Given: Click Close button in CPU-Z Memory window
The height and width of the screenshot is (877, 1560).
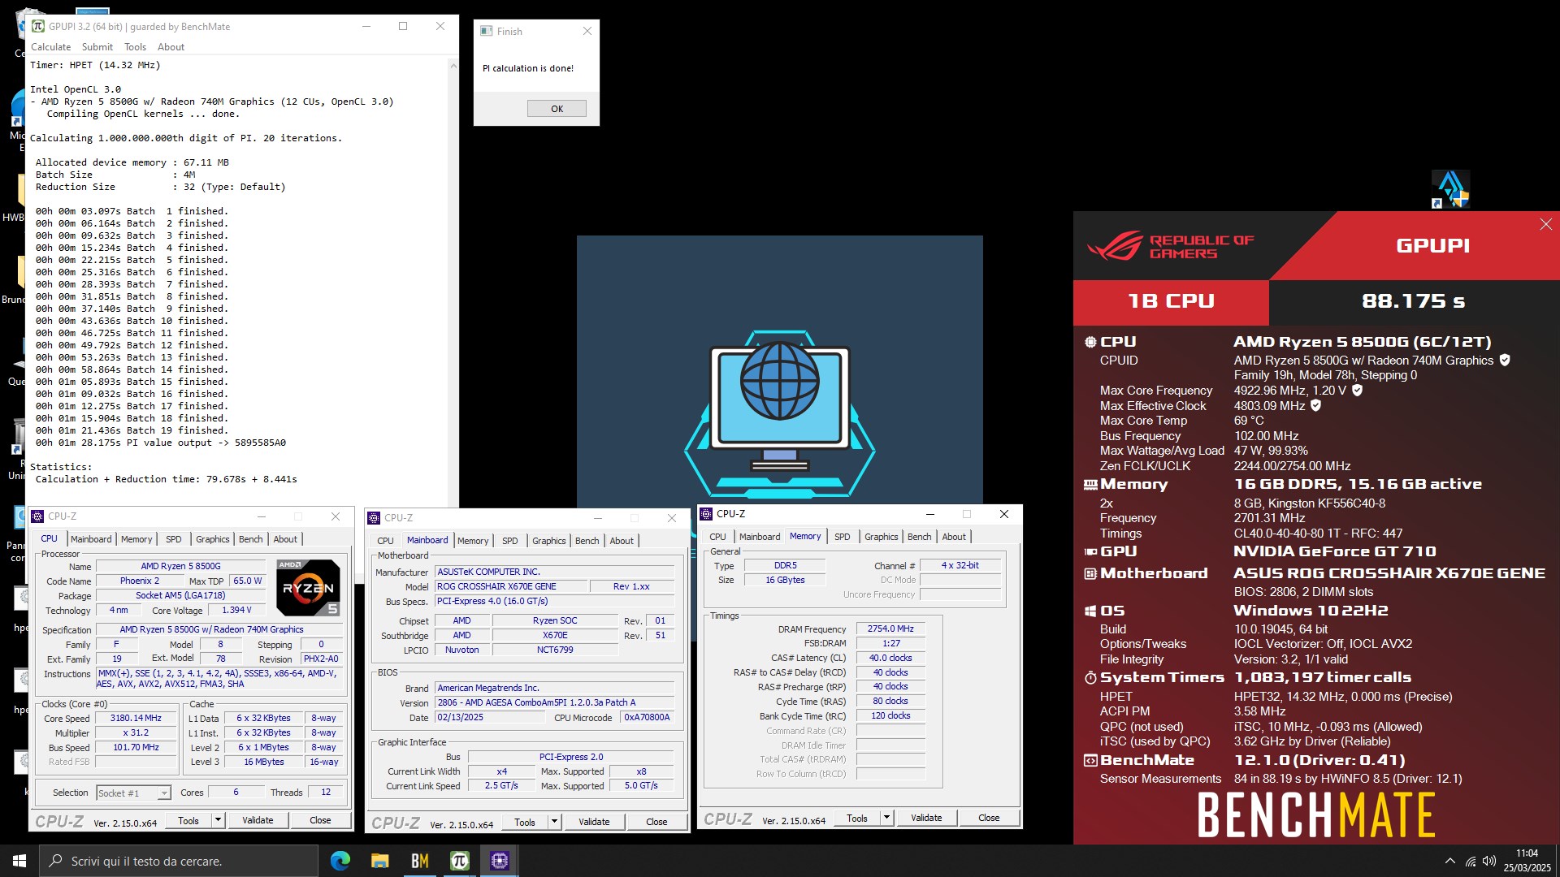Looking at the screenshot, I should tap(989, 818).
